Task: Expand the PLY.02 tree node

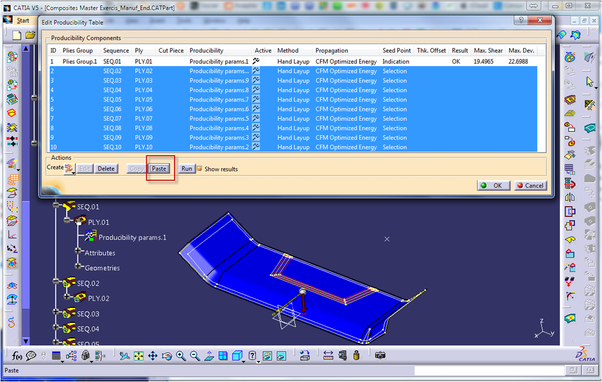Action: (x=67, y=297)
